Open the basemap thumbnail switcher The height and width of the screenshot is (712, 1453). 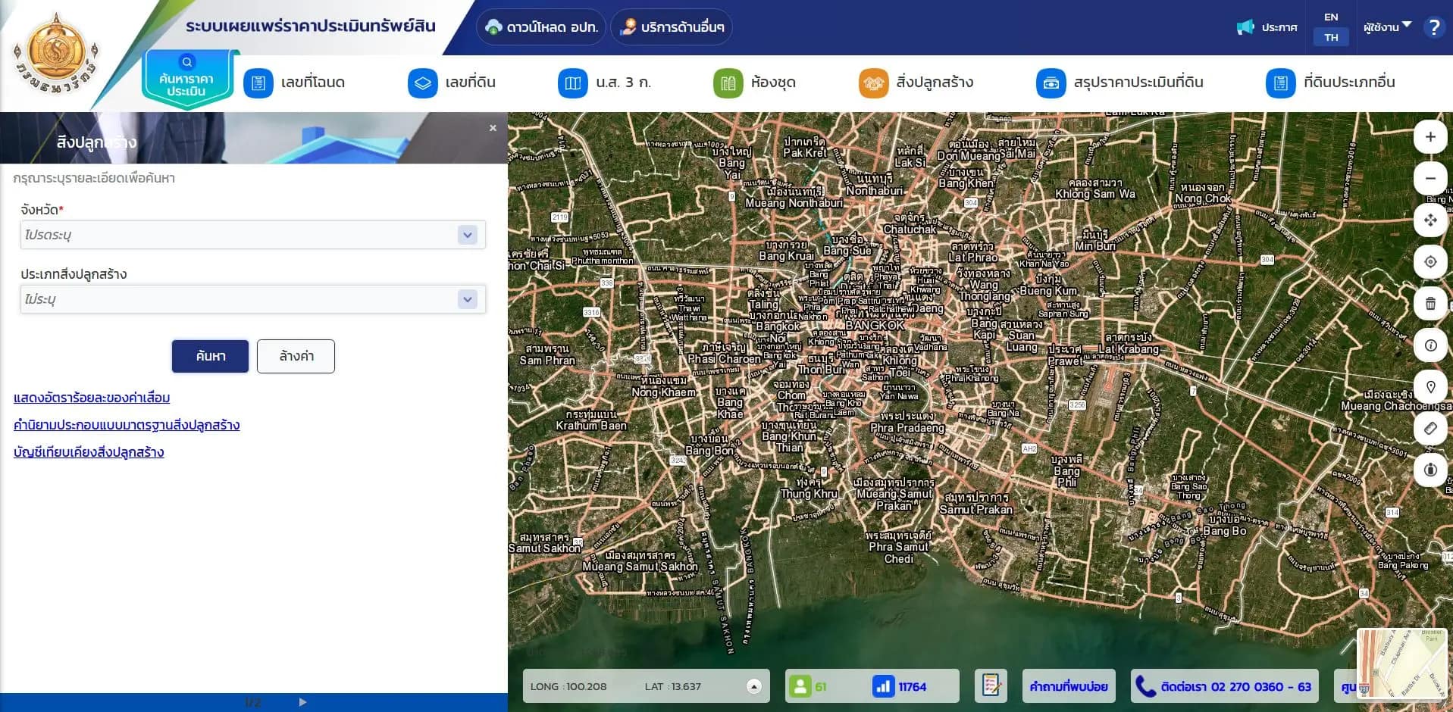(x=1402, y=663)
